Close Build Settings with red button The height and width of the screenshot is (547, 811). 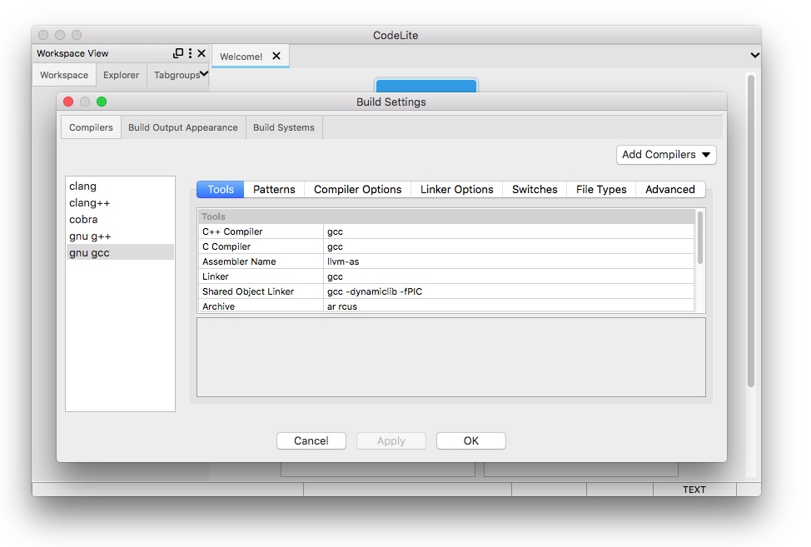[68, 102]
